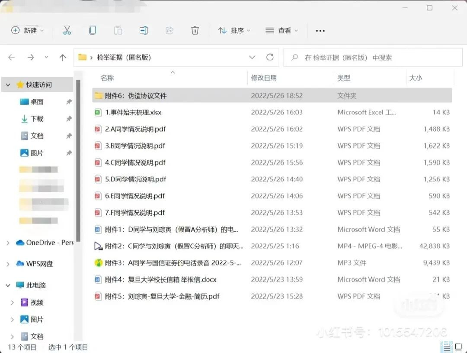Open the three-dot more options menu
The height and width of the screenshot is (353, 467).
tap(320, 31)
